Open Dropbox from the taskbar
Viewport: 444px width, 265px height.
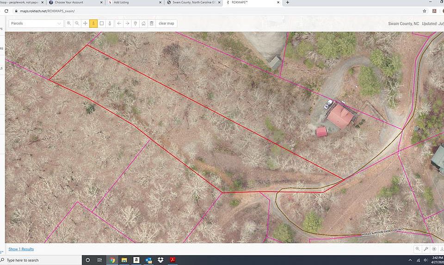(160, 260)
